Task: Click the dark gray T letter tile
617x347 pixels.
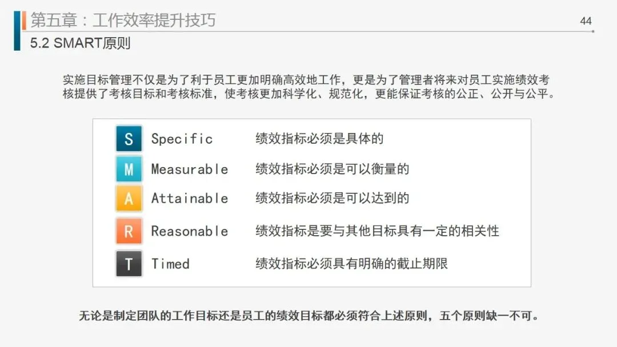Action: point(129,264)
